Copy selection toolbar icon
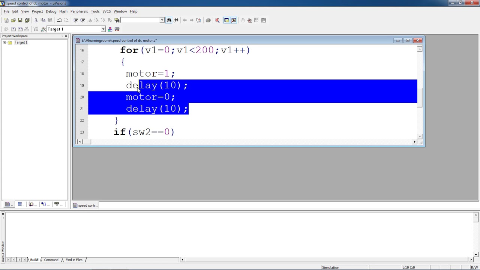This screenshot has height=270, width=480. (43, 20)
